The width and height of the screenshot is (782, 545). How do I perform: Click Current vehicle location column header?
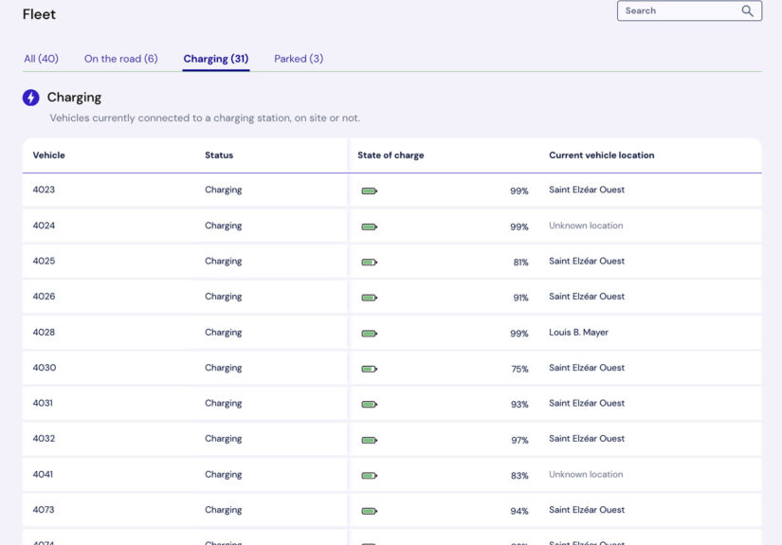coord(601,155)
